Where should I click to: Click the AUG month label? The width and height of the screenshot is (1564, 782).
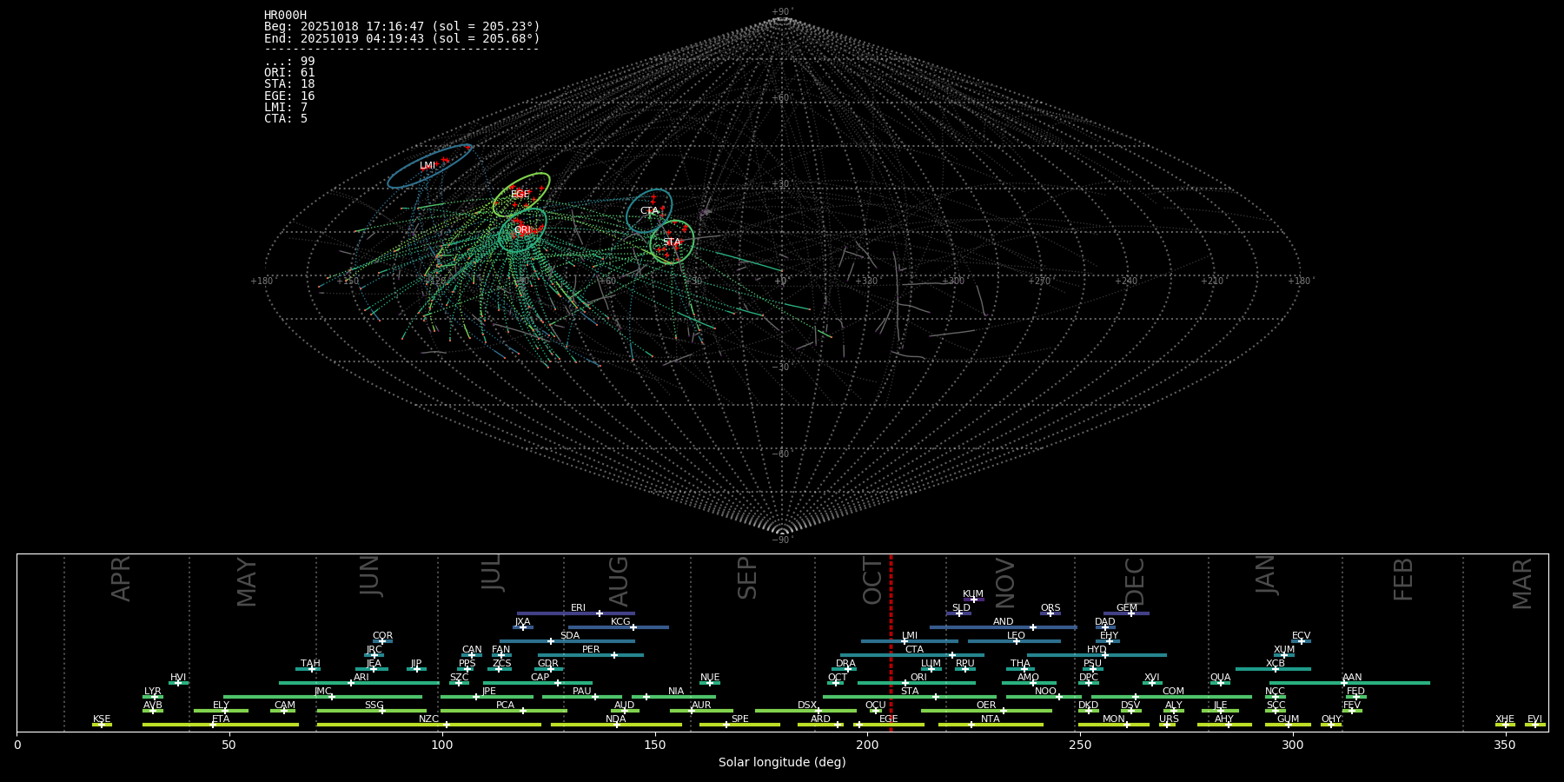click(x=619, y=580)
